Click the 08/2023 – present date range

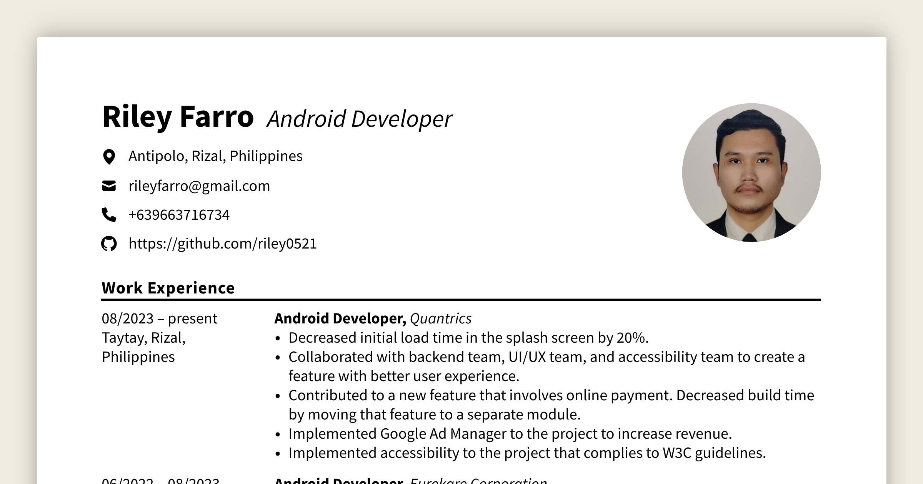(159, 318)
